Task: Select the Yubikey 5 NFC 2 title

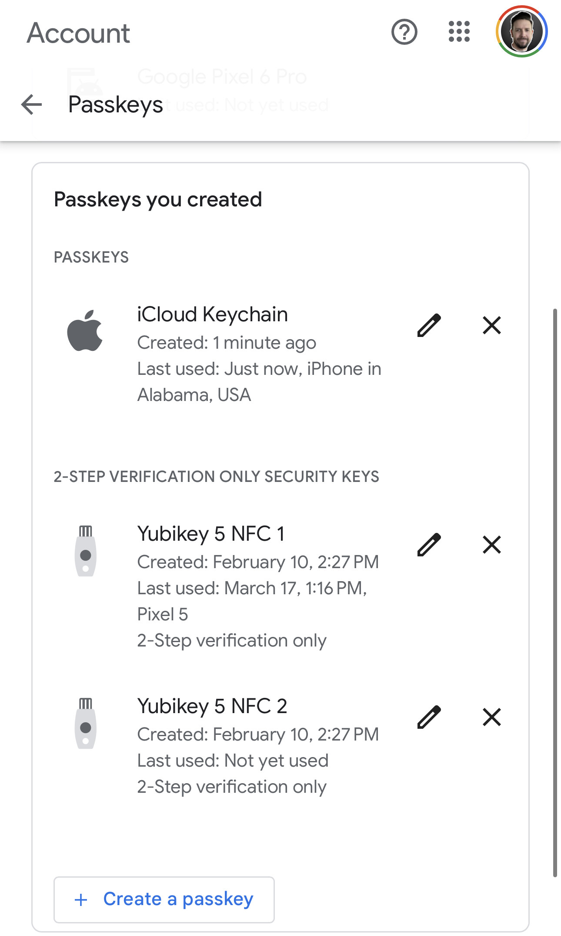Action: pos(212,706)
